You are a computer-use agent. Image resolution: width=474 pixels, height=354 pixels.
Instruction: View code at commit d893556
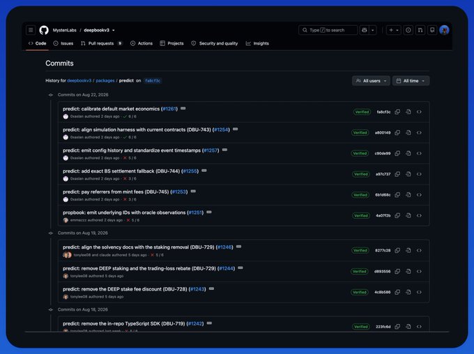408,272
